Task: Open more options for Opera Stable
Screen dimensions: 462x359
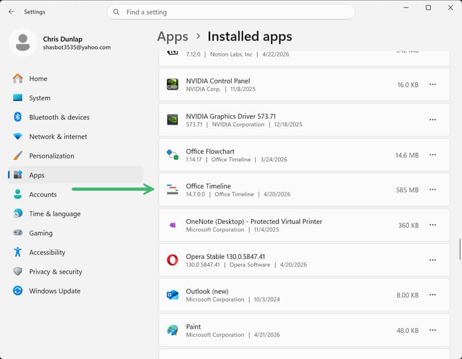Action: (433, 260)
